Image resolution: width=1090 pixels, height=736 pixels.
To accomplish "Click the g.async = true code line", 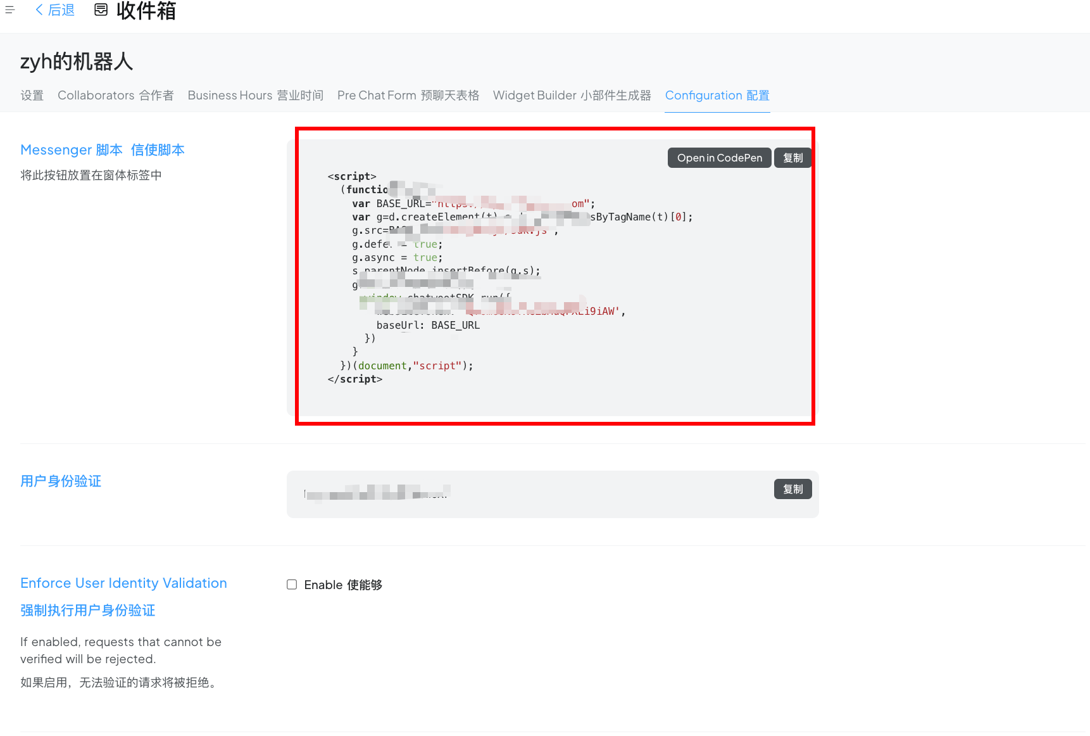I will tap(398, 257).
